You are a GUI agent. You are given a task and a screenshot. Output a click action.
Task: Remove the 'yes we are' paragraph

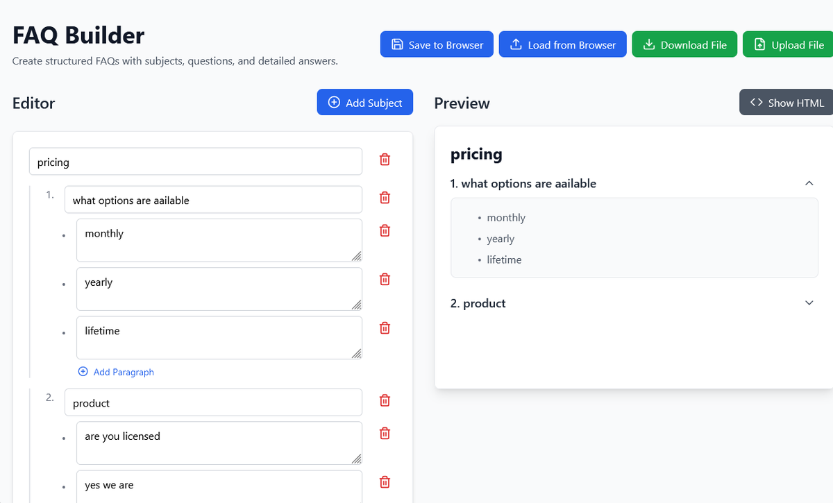pyautogui.click(x=385, y=481)
